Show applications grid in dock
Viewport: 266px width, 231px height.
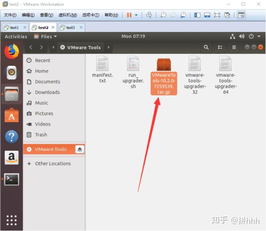tap(12, 220)
